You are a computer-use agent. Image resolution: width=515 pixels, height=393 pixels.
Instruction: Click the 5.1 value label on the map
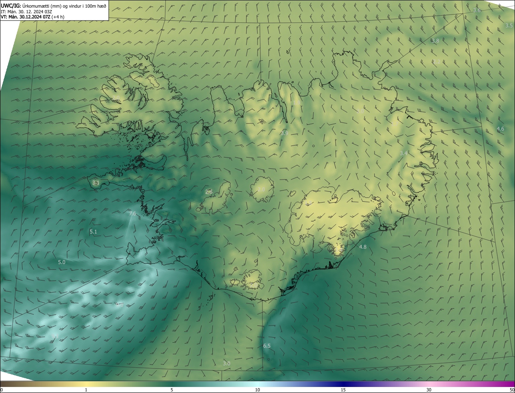point(93,231)
